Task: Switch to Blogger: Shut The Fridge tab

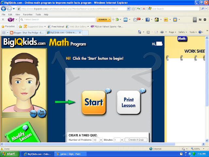Action: pyautogui.click(x=27, y=33)
